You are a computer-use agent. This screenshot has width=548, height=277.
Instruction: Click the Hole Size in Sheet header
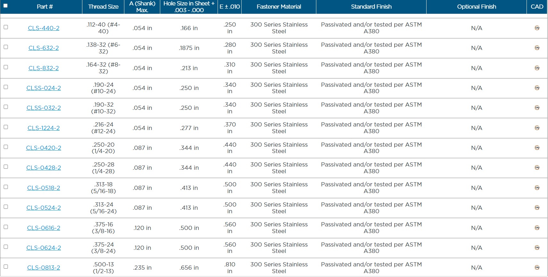point(189,7)
